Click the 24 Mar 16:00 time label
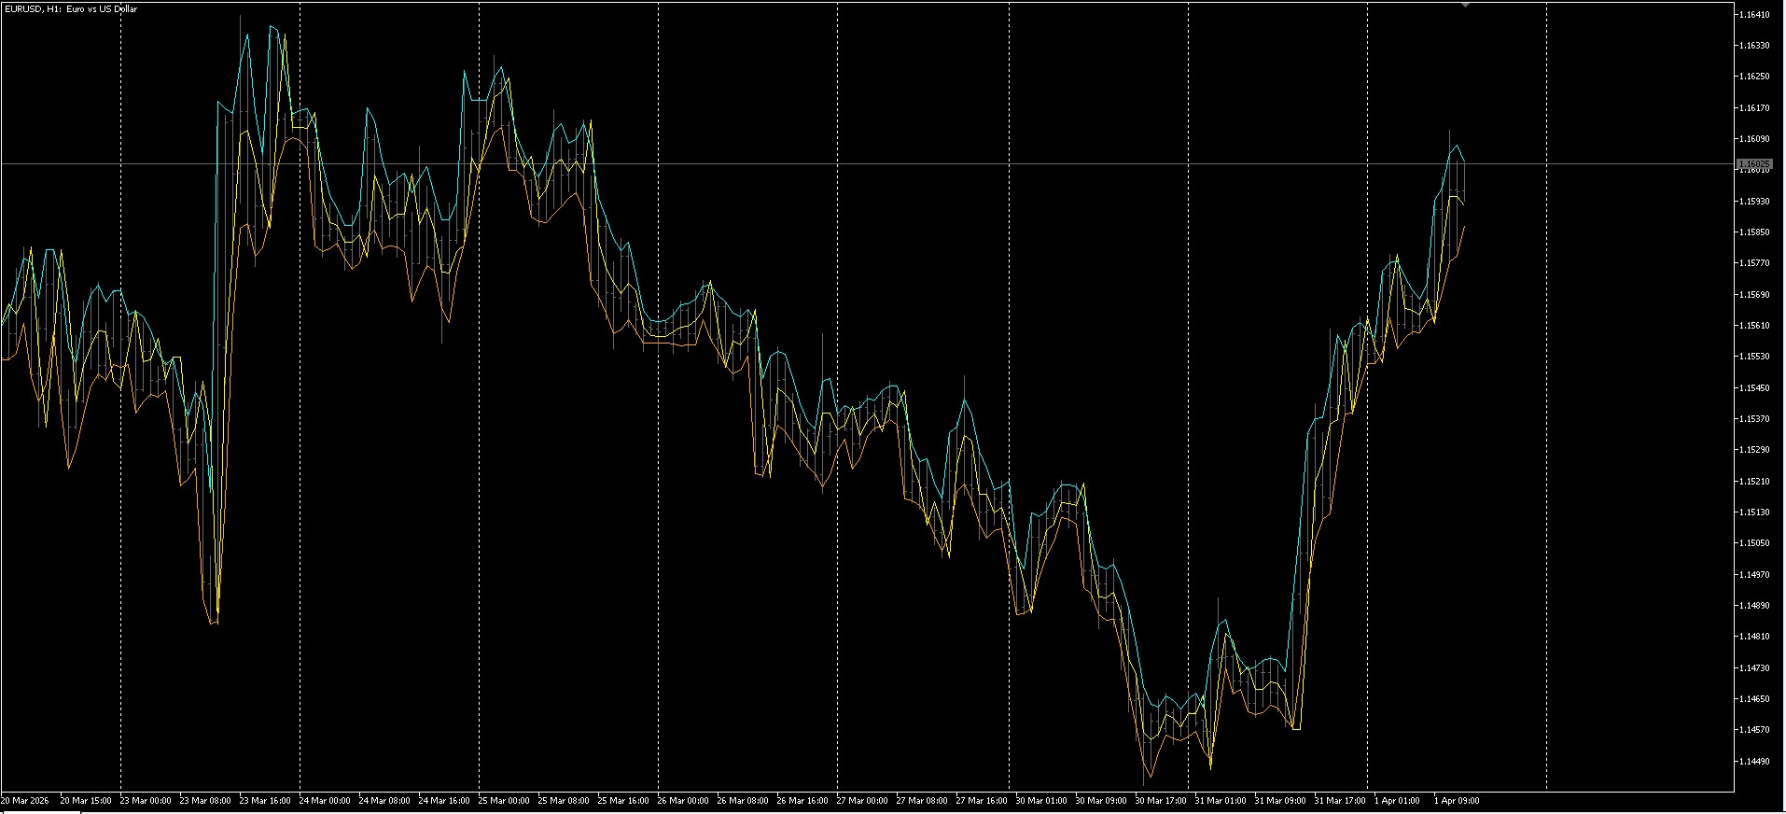Viewport: 1786px width, 814px height. click(x=444, y=800)
